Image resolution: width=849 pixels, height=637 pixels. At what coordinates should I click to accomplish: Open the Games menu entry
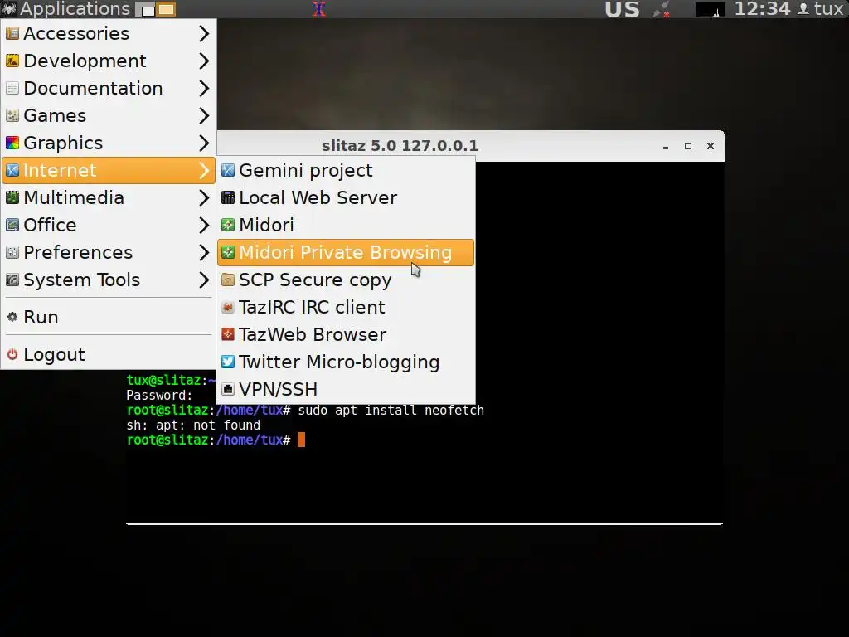(x=109, y=115)
